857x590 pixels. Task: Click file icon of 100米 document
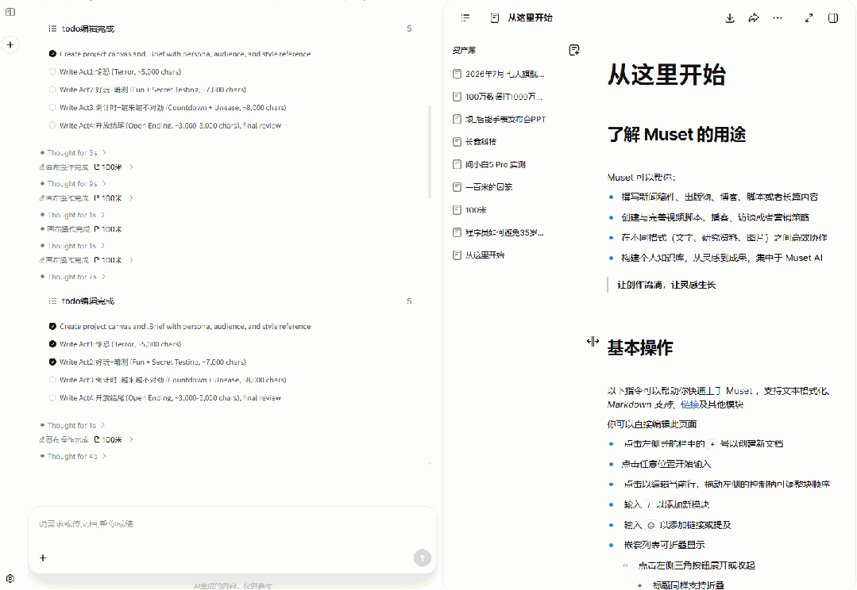[457, 210]
